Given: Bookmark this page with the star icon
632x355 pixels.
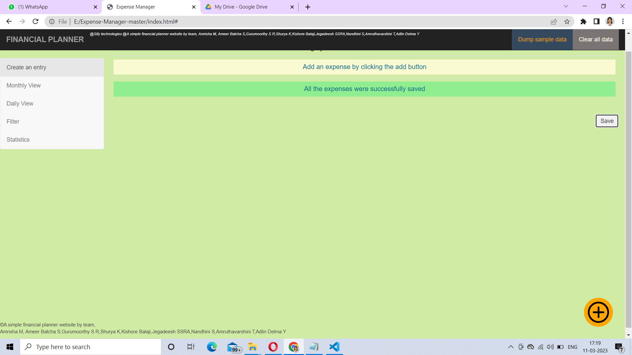Looking at the screenshot, I should 567,22.
